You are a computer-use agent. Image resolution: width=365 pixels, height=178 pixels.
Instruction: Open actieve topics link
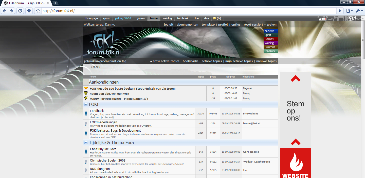[x=212, y=61]
